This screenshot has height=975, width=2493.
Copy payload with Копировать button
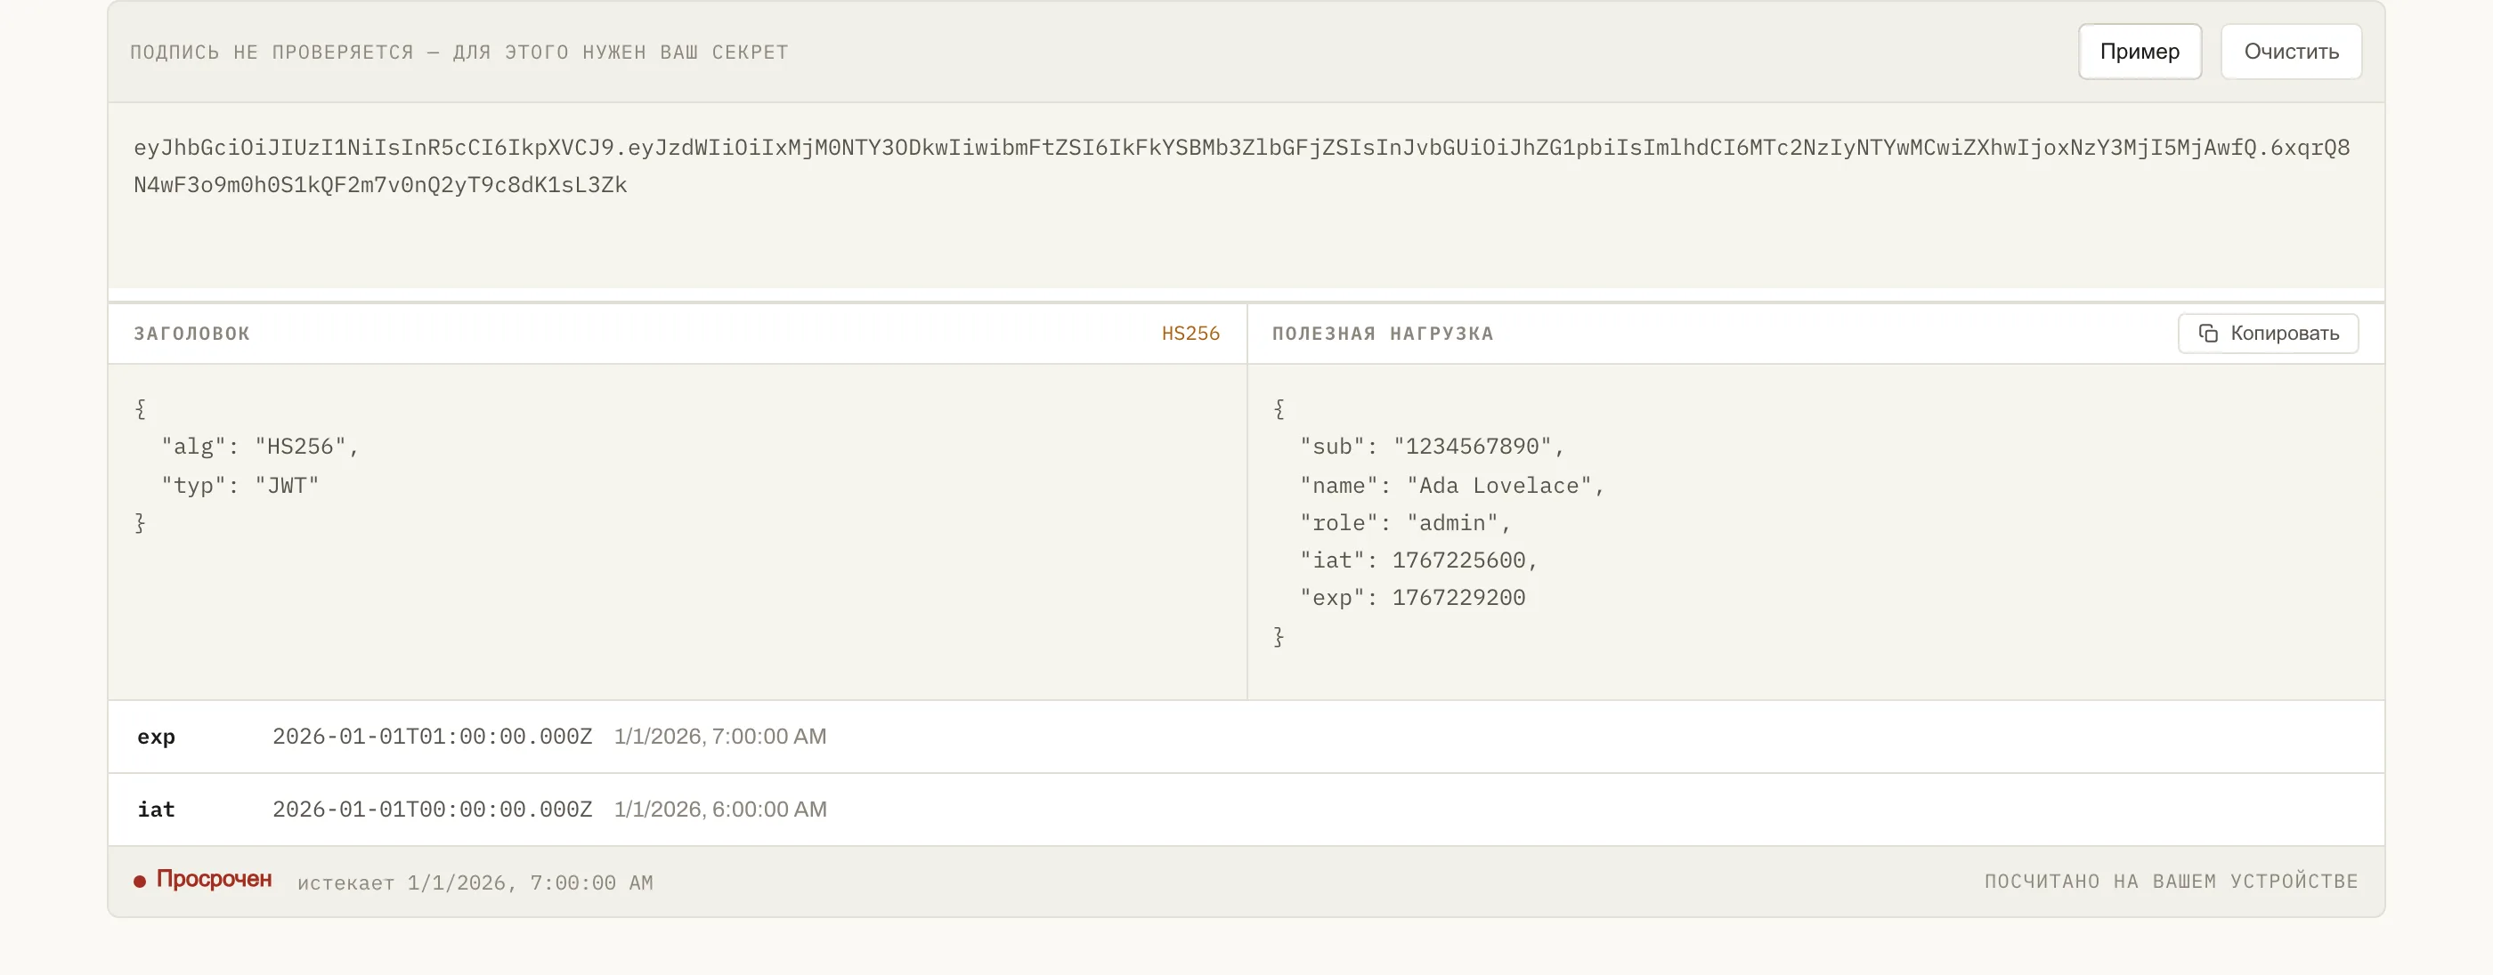click(2268, 333)
